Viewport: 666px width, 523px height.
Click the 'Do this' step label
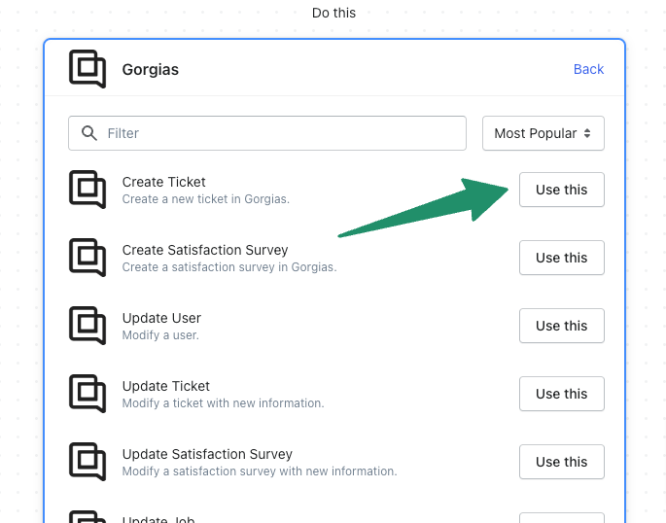tap(333, 13)
